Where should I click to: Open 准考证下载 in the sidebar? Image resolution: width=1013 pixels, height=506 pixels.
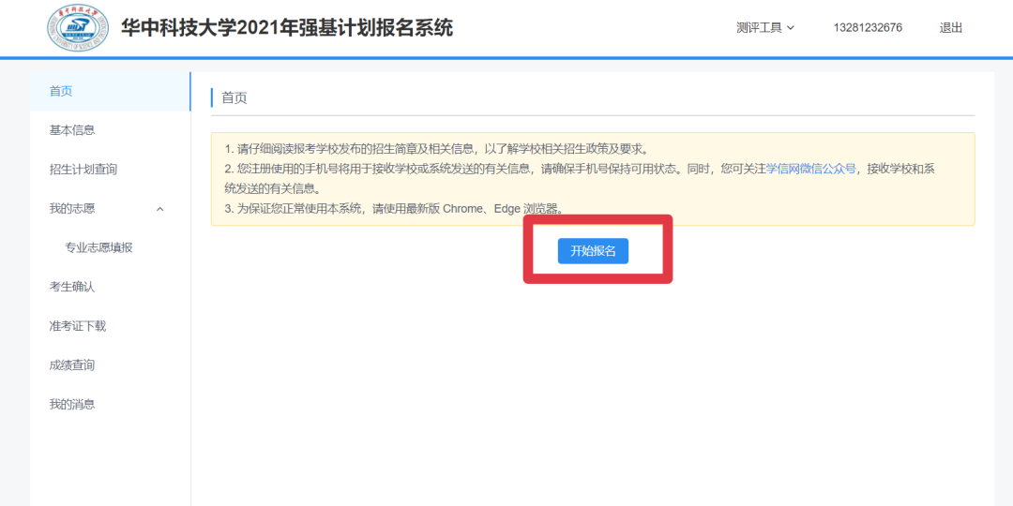[110, 326]
